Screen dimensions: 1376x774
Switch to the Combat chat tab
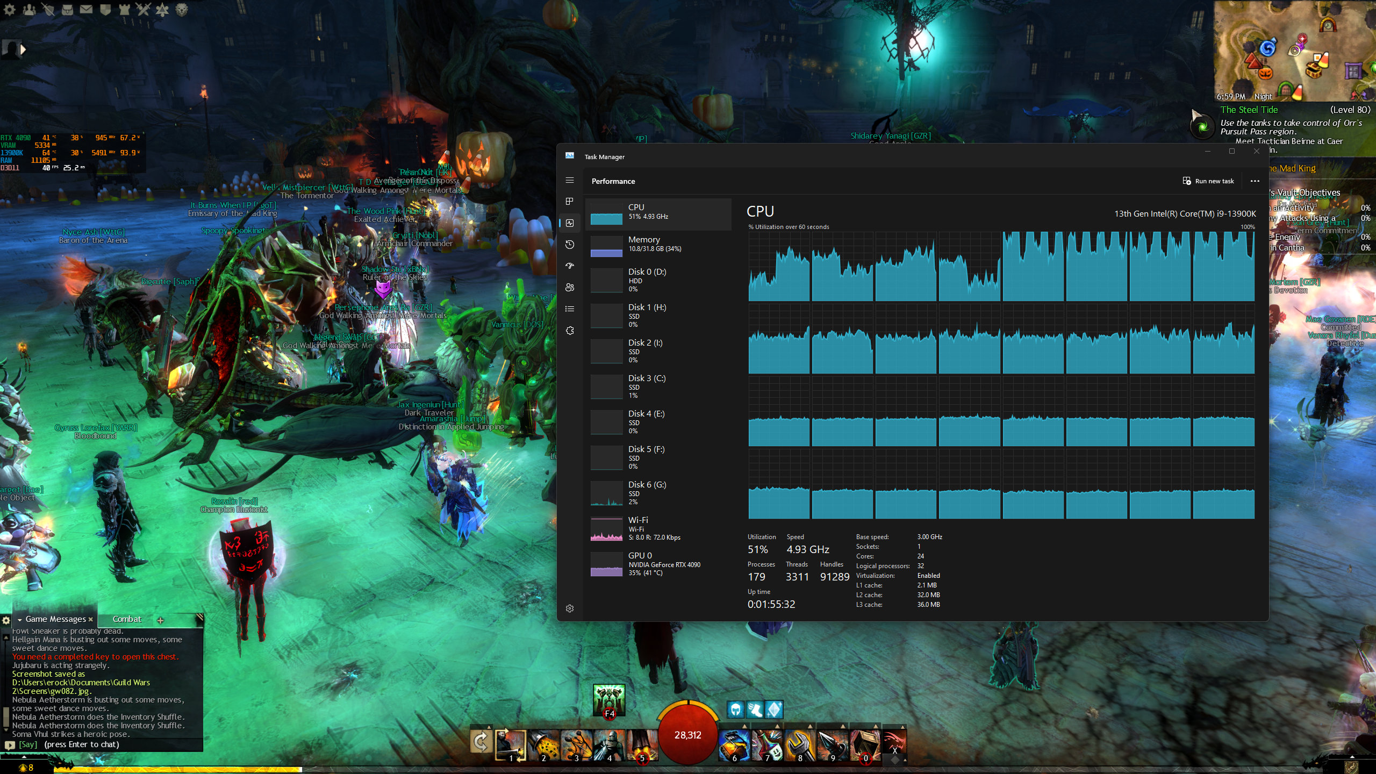click(127, 619)
